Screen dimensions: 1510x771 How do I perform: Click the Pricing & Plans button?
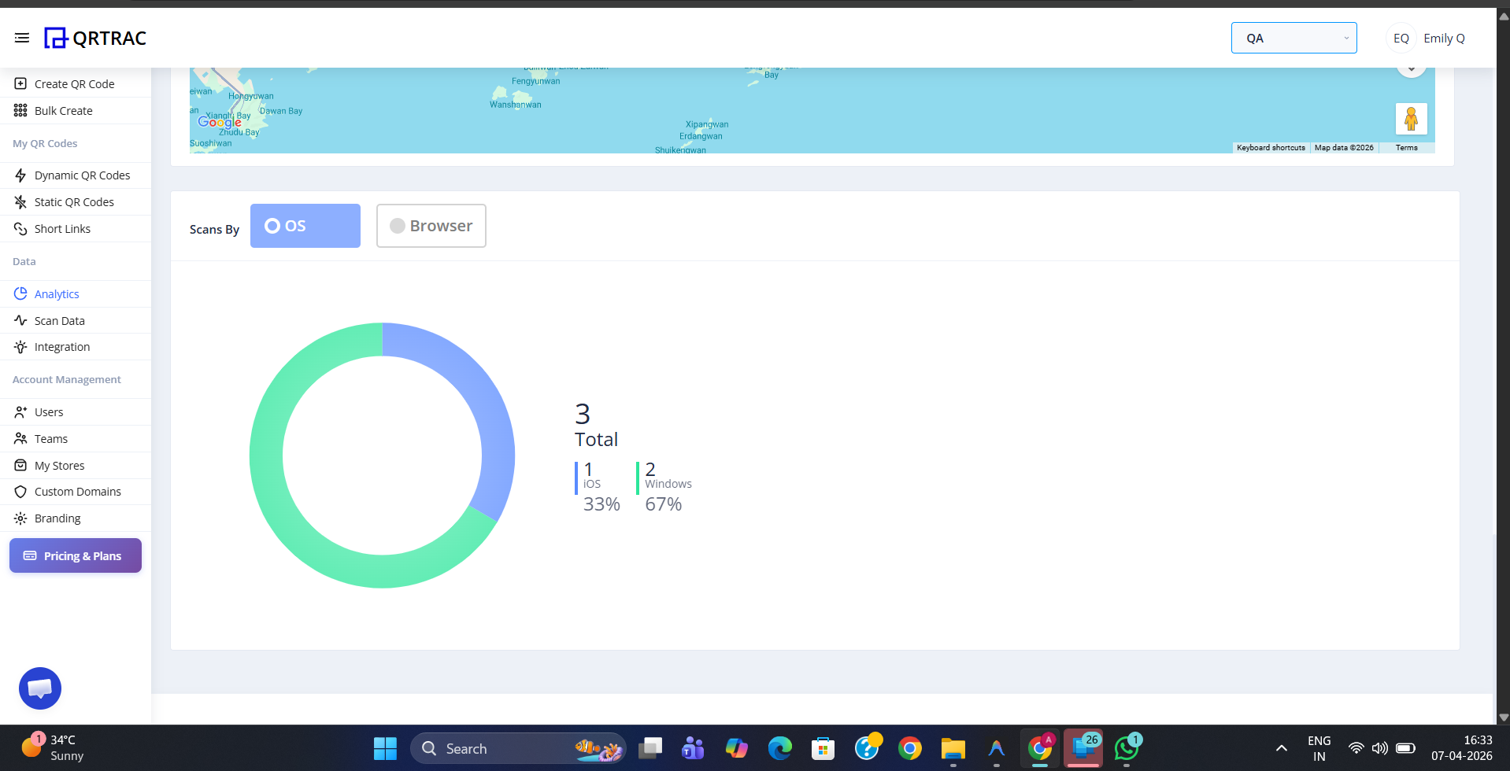[x=75, y=555]
